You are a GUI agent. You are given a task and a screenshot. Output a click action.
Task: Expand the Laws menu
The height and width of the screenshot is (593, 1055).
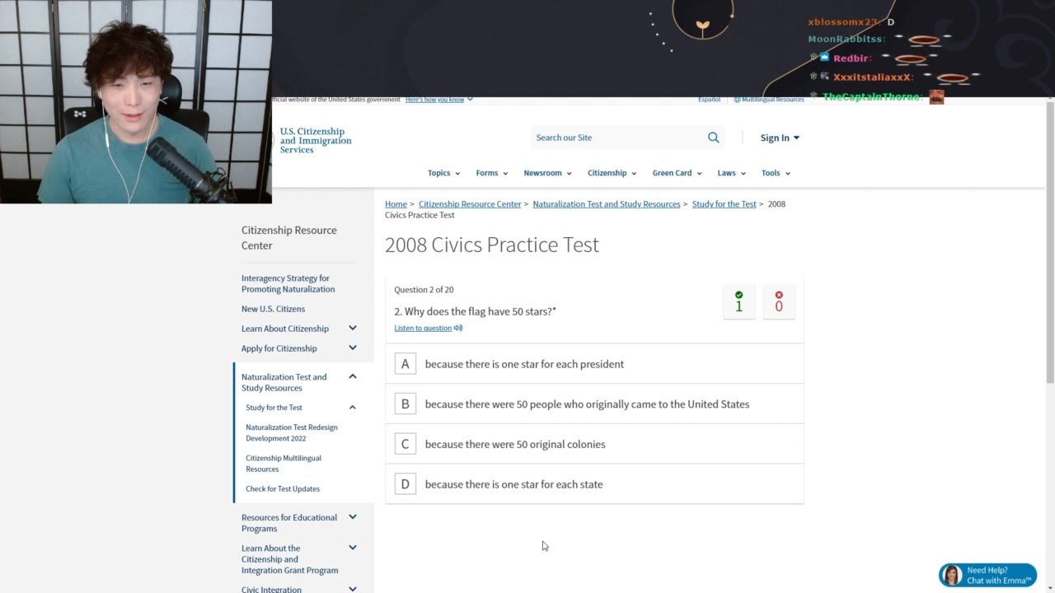pyautogui.click(x=731, y=173)
